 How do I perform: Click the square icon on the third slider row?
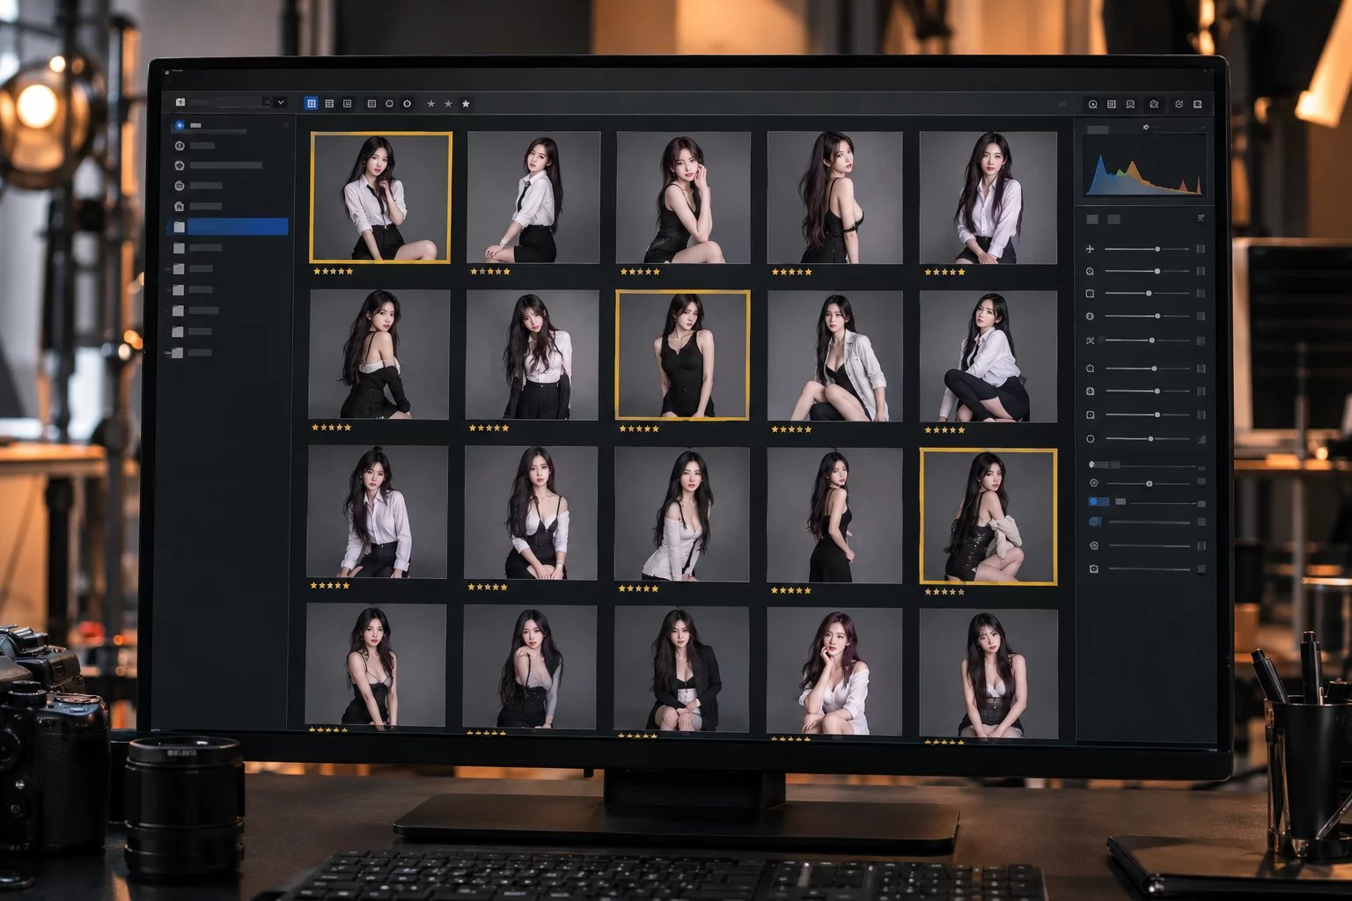coord(1090,293)
